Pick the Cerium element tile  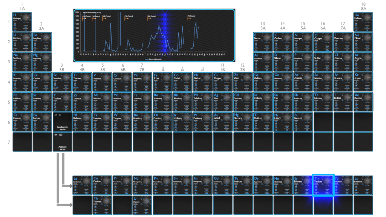pyautogui.click(x=103, y=185)
